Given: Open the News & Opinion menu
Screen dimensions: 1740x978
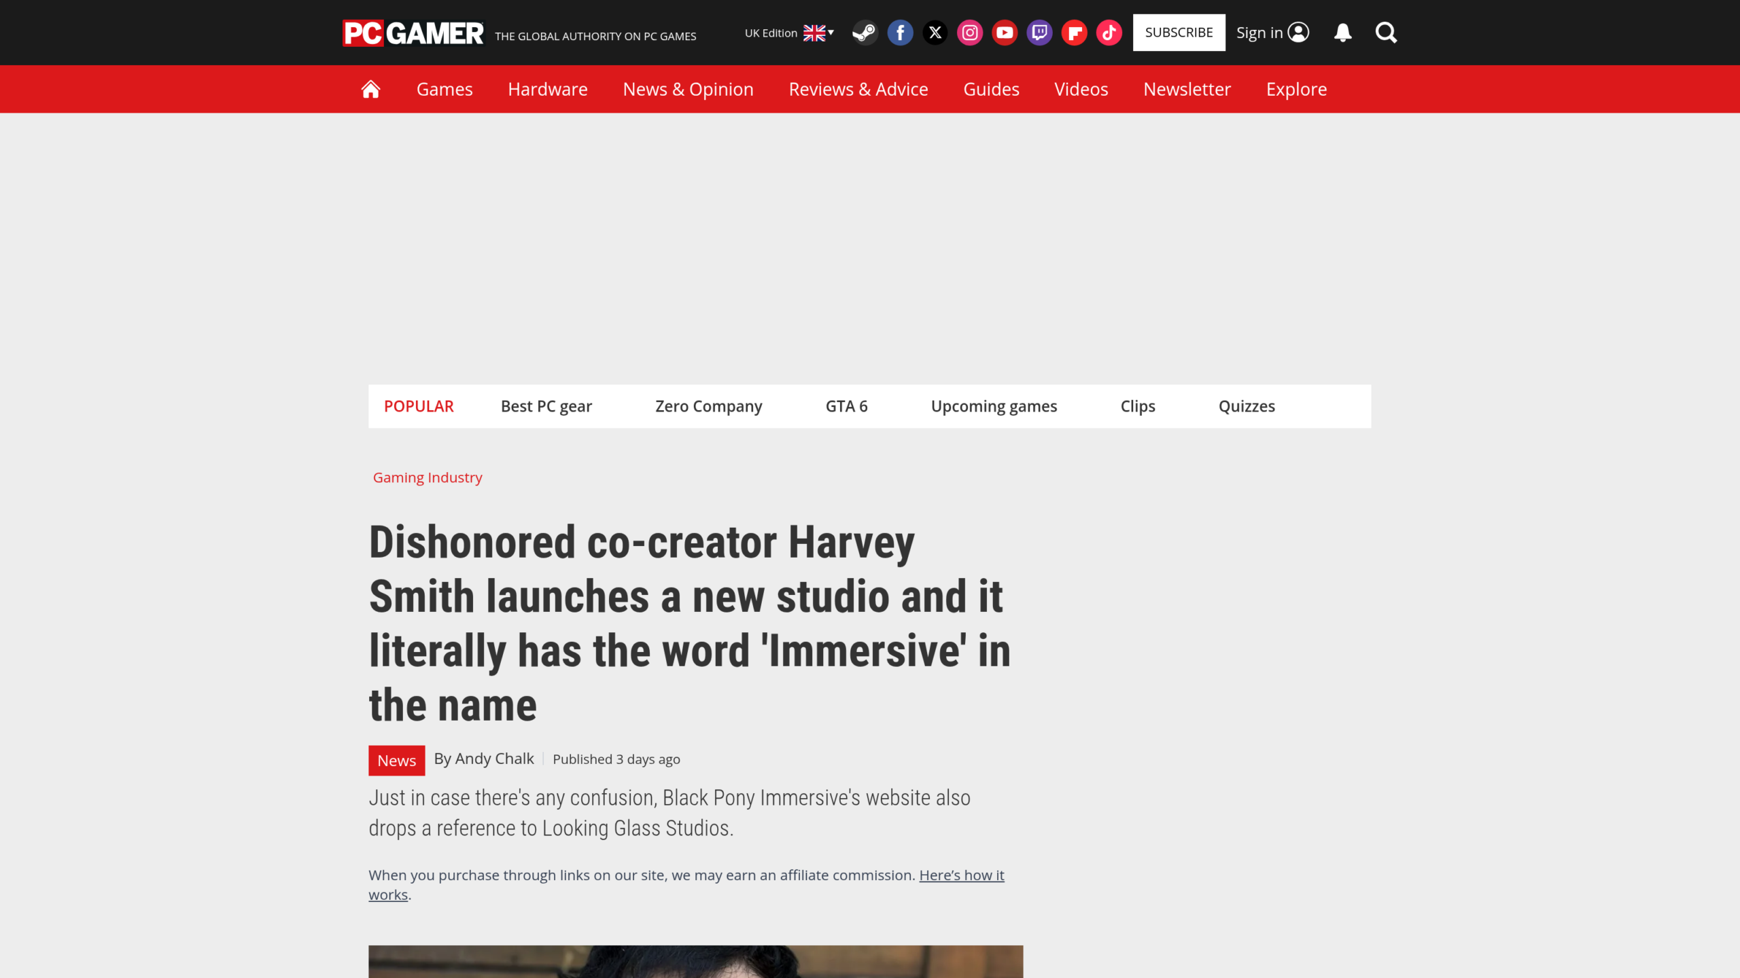Looking at the screenshot, I should [x=688, y=89].
